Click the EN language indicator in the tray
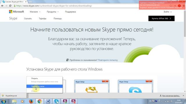186x104 pixels. tap(150, 101)
